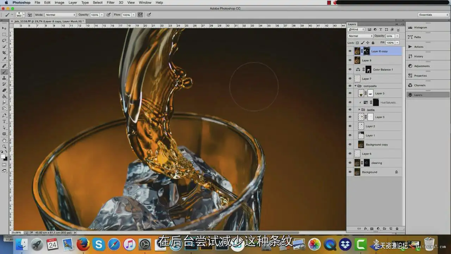Choose the Lasso tool
Viewport: 451px width, 254px height.
(4, 40)
